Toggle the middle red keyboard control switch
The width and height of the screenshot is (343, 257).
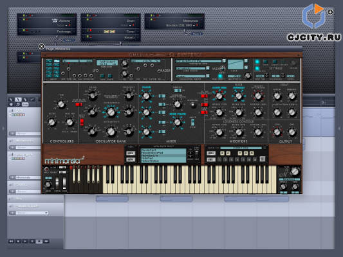[204, 105]
